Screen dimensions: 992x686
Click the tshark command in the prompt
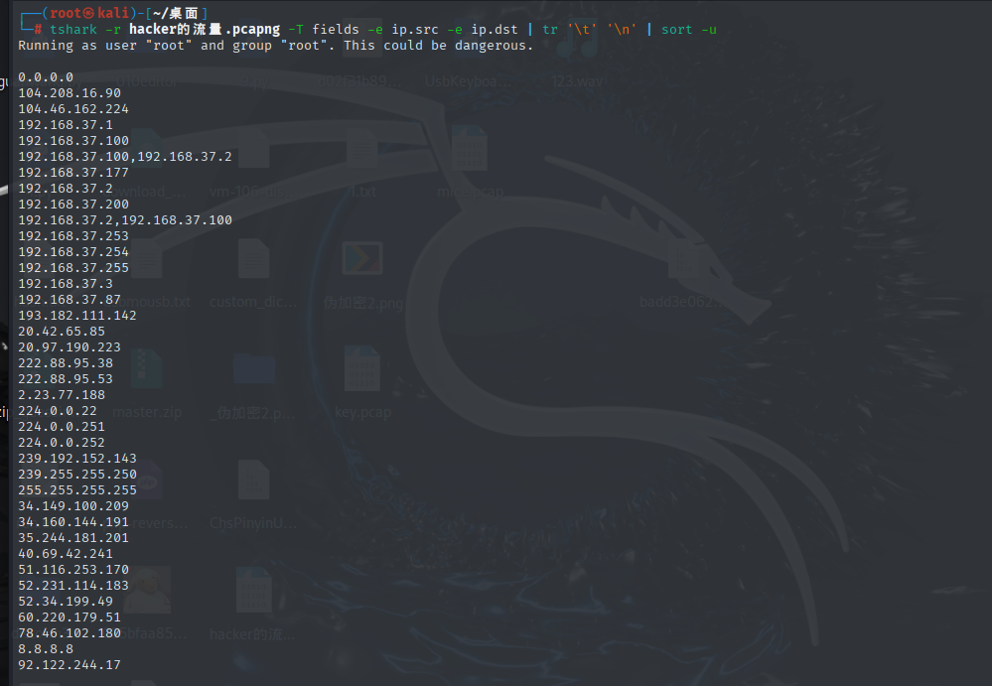[x=73, y=29]
